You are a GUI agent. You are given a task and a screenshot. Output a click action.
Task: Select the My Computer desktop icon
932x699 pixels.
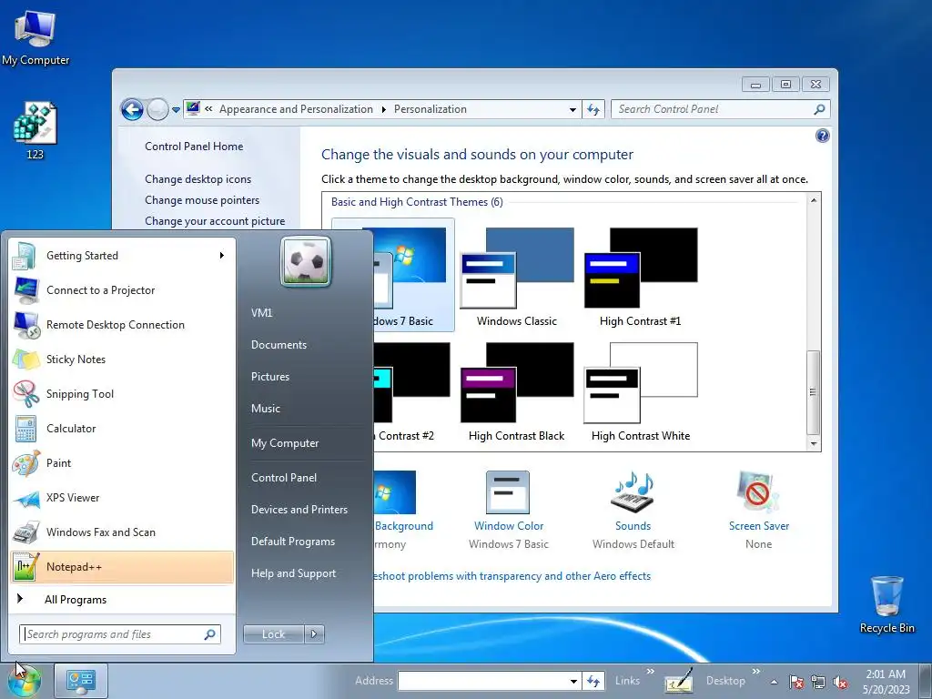[x=35, y=37]
